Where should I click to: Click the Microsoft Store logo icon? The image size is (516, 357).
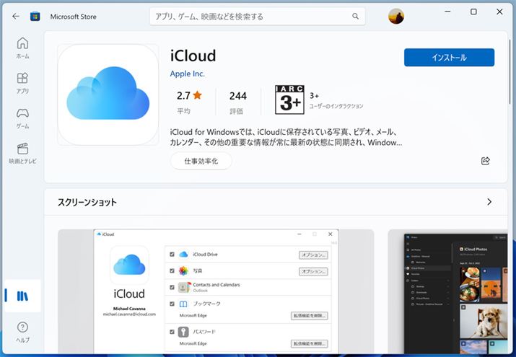[x=35, y=16]
